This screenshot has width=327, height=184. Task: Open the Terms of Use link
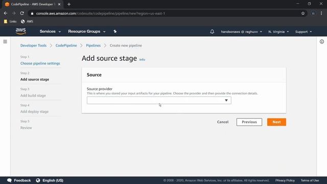(310, 180)
